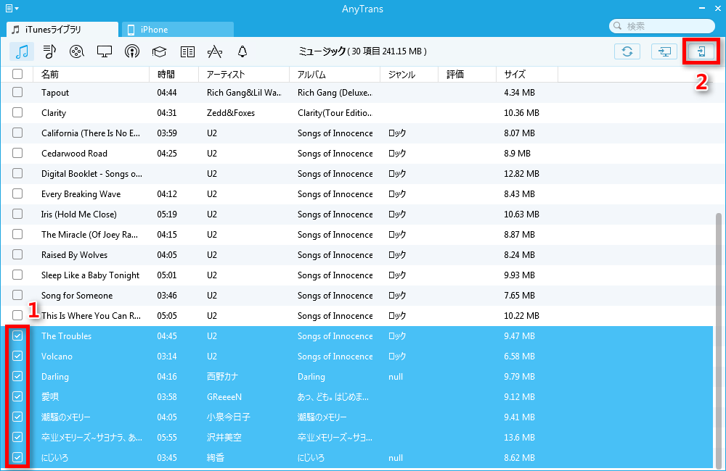Screen dimensions: 726x471
Task: Close the AnyTrans window
Action: click(x=718, y=8)
